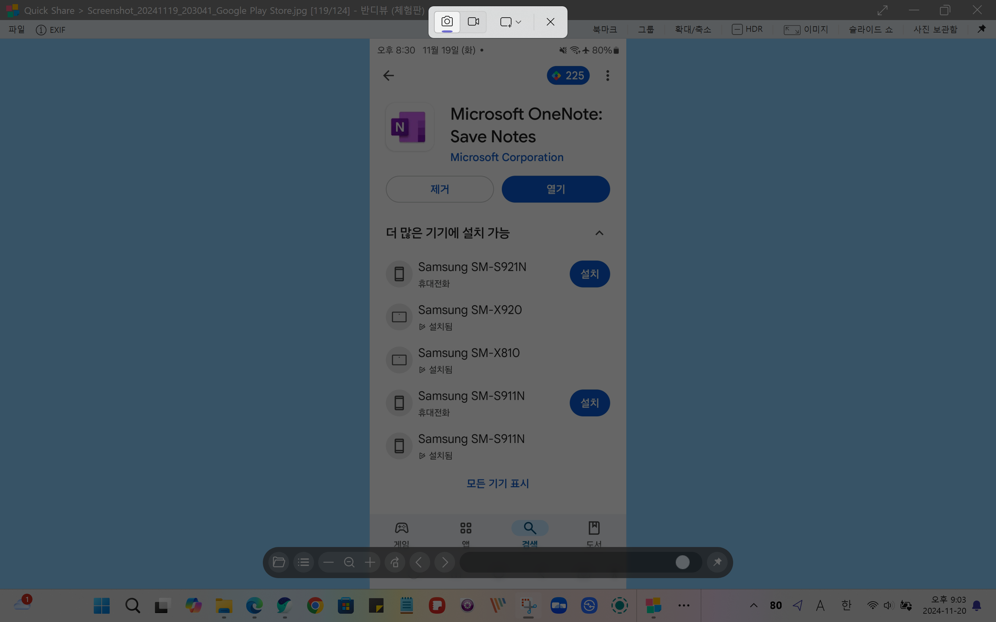Tap the OneNote app icon
This screenshot has height=622, width=996.
pos(409,127)
